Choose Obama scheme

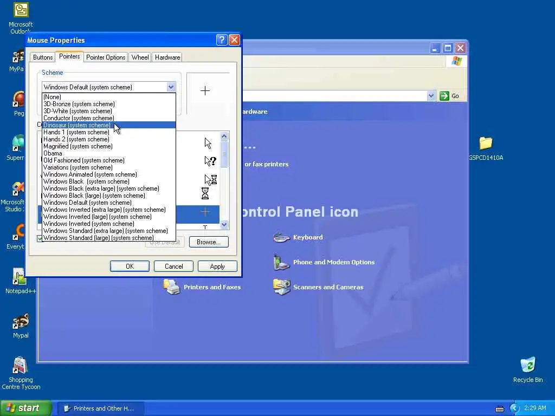coord(108,153)
